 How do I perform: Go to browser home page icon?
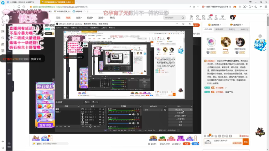(x=24, y=7)
